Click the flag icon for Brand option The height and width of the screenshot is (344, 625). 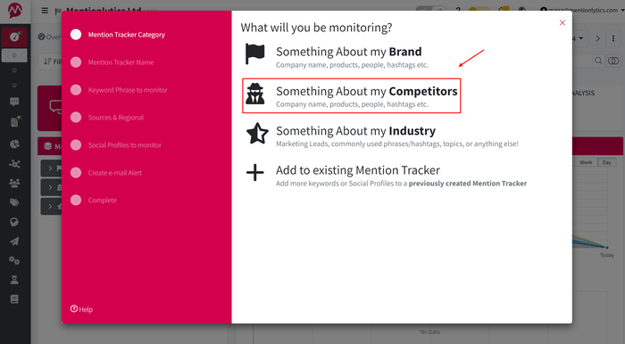pyautogui.click(x=254, y=54)
